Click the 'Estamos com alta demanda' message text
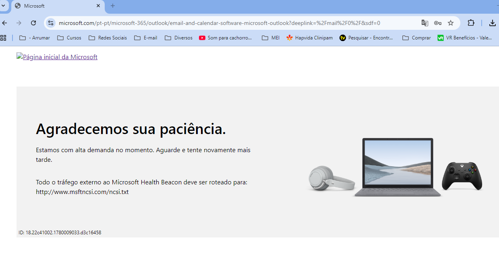 143,155
